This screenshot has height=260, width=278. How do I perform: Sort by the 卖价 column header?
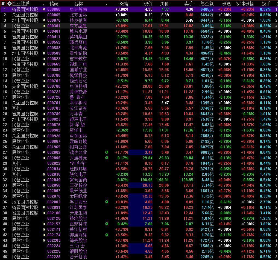click(189, 4)
